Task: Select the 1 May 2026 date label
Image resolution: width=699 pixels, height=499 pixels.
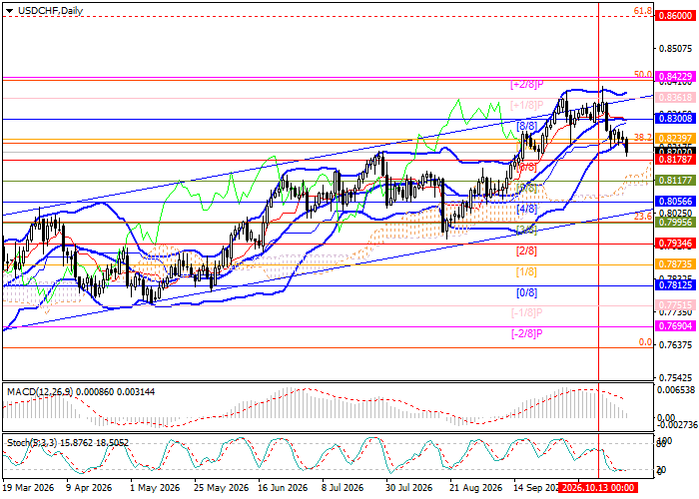Action: click(154, 488)
